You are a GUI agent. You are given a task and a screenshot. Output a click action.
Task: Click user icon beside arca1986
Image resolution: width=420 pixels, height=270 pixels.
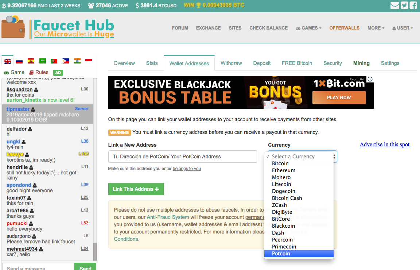(x=32, y=211)
